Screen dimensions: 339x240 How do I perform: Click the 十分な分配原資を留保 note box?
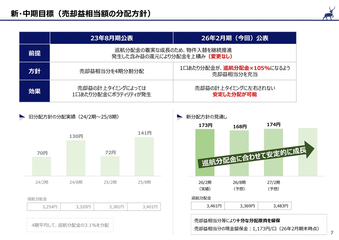tap(259, 224)
